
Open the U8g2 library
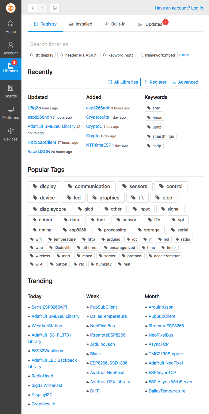coord(33,108)
